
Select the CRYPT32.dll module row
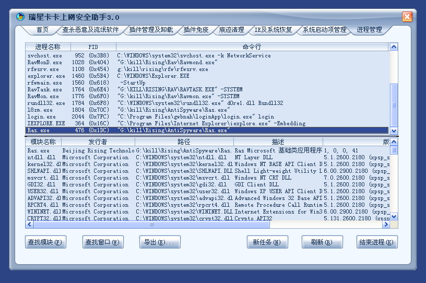(208, 218)
